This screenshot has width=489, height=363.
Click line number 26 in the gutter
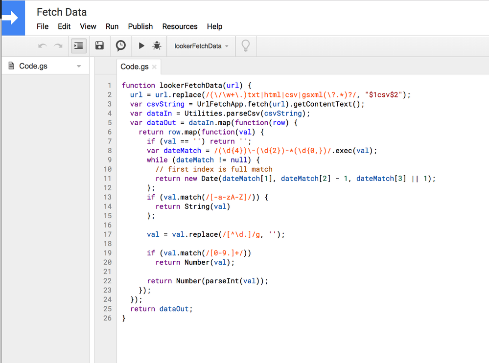point(108,318)
